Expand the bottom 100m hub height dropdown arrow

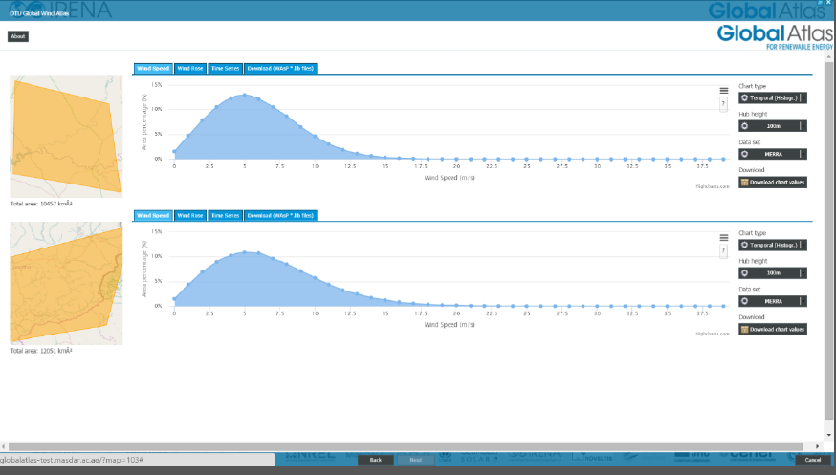click(801, 272)
